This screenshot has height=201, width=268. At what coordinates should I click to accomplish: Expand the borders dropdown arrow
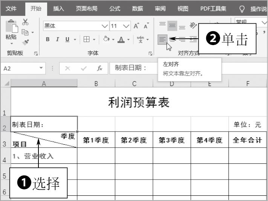coord(94,40)
